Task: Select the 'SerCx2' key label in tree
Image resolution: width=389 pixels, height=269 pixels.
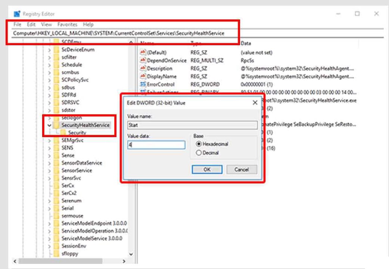Action: pyautogui.click(x=69, y=193)
